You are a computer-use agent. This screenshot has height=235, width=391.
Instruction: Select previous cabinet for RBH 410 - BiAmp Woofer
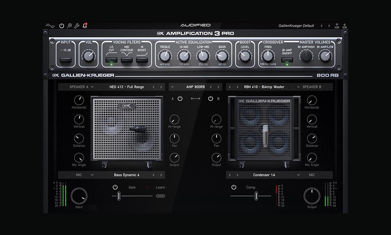(230, 87)
